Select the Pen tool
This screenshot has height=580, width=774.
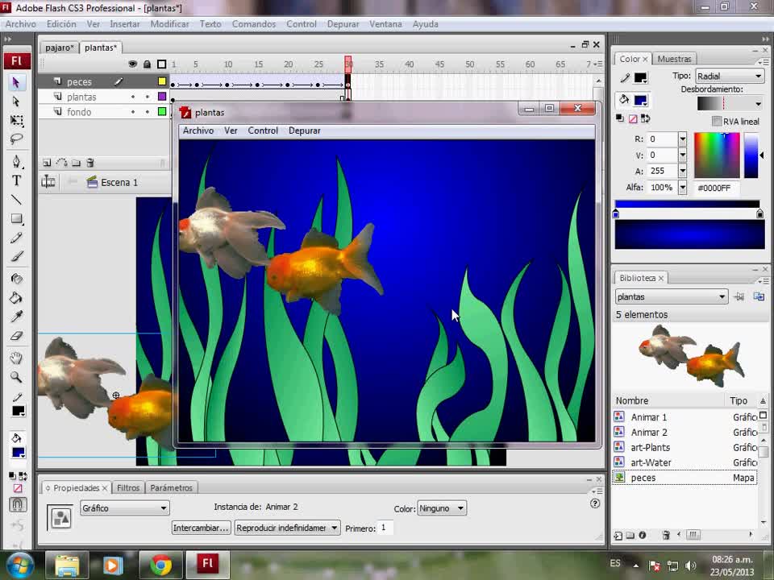pyautogui.click(x=16, y=161)
